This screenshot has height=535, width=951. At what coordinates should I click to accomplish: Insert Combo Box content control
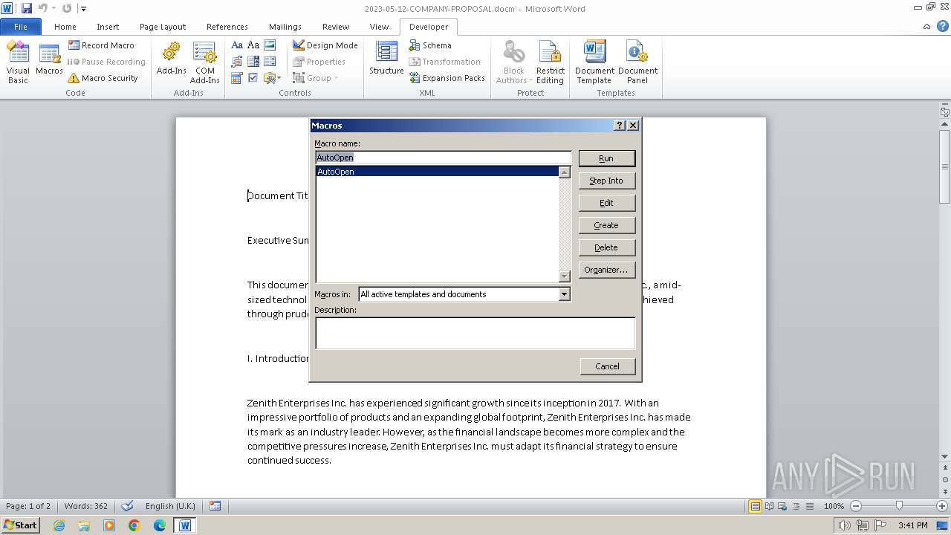tap(253, 62)
